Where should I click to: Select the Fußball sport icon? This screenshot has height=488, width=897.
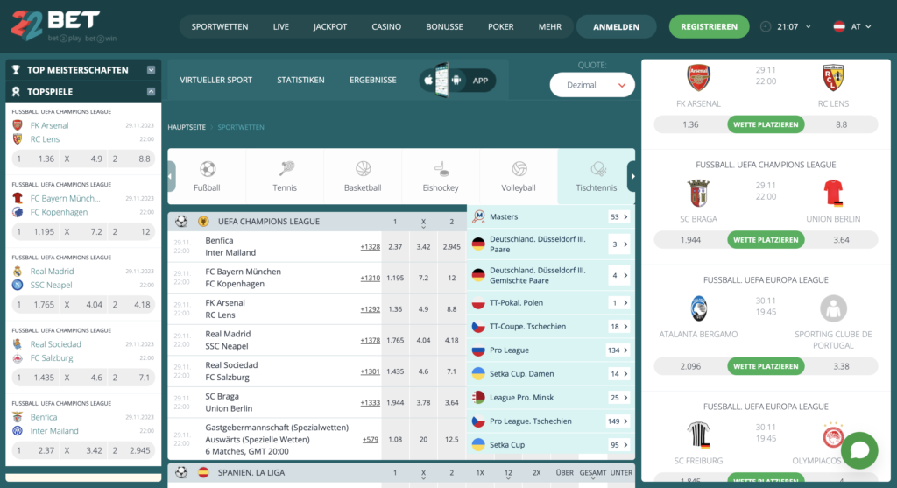tap(207, 175)
